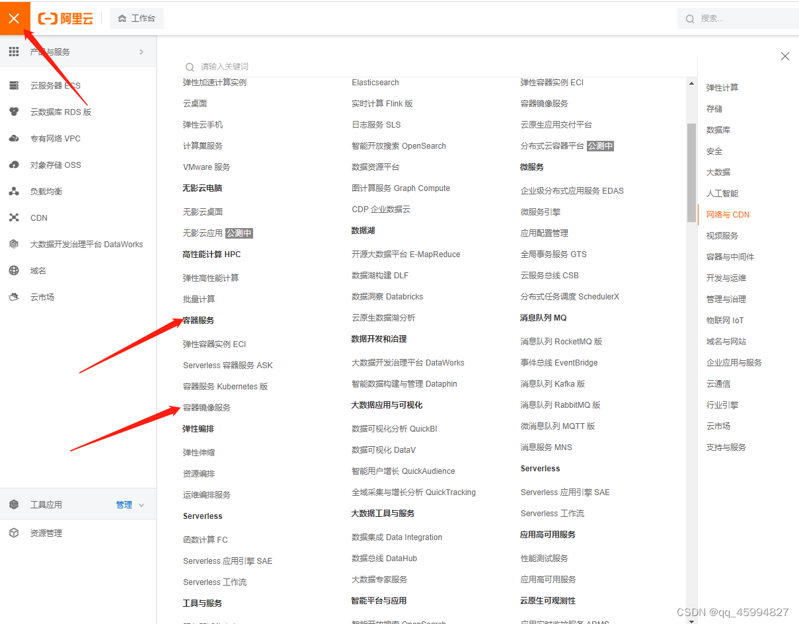Click the 专有网络 VPC cloud icon
Screen dimensions: 799x624
point(14,138)
